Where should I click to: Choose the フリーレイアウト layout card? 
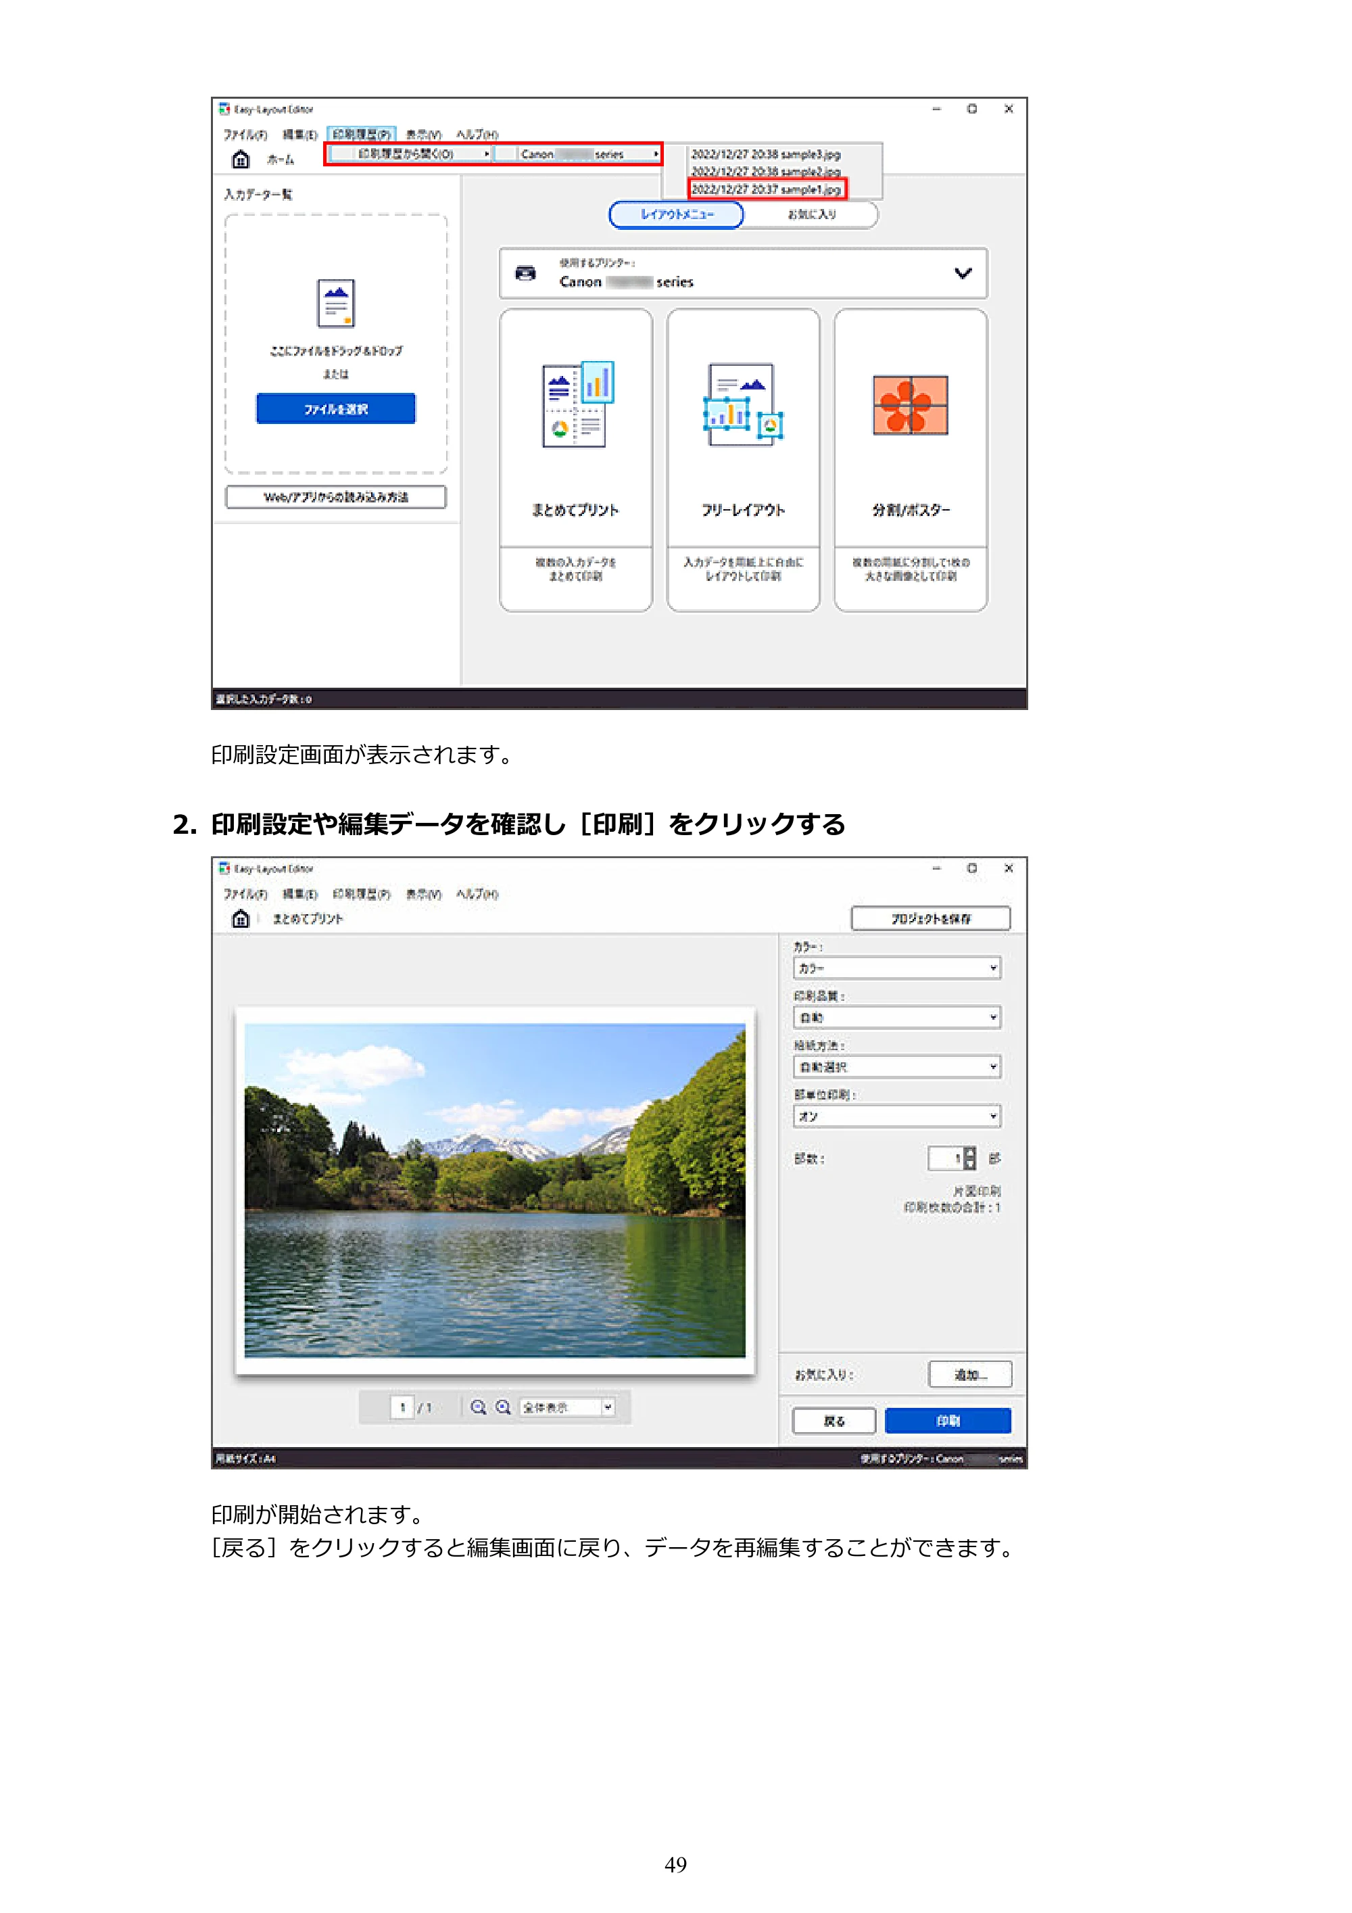tap(743, 460)
